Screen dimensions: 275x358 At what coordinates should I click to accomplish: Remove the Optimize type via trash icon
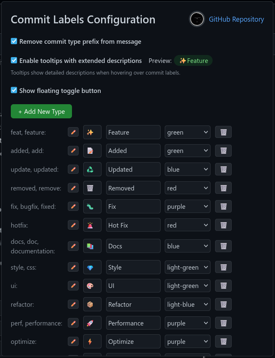click(223, 342)
